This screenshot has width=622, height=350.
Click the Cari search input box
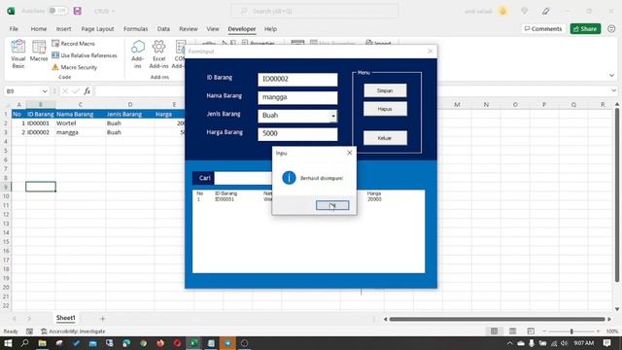243,178
